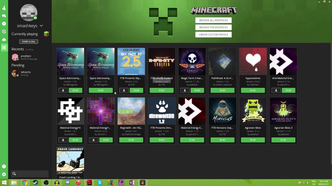Open the help question mark icon

coord(4,166)
